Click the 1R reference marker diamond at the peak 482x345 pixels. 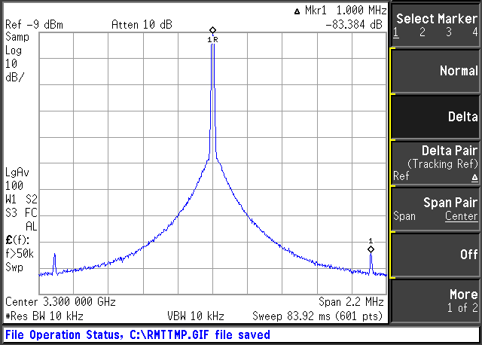(x=212, y=30)
